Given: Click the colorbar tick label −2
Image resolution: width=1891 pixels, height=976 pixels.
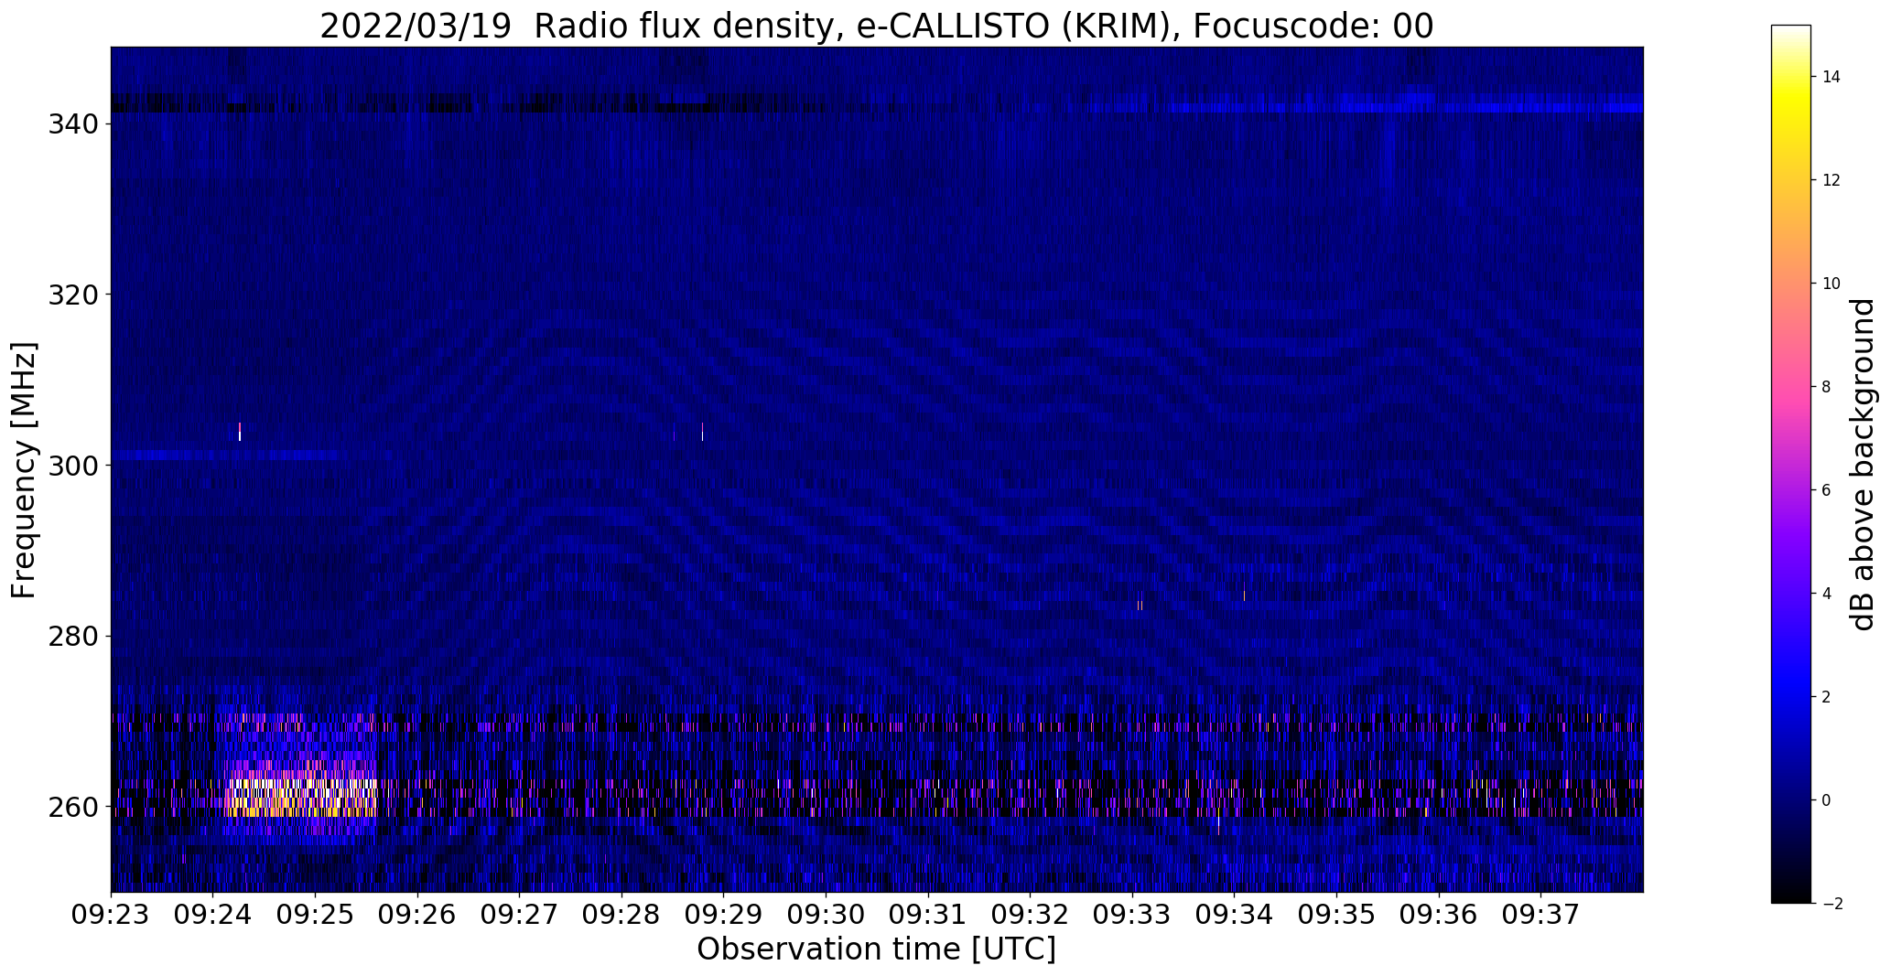Looking at the screenshot, I should point(1832,904).
